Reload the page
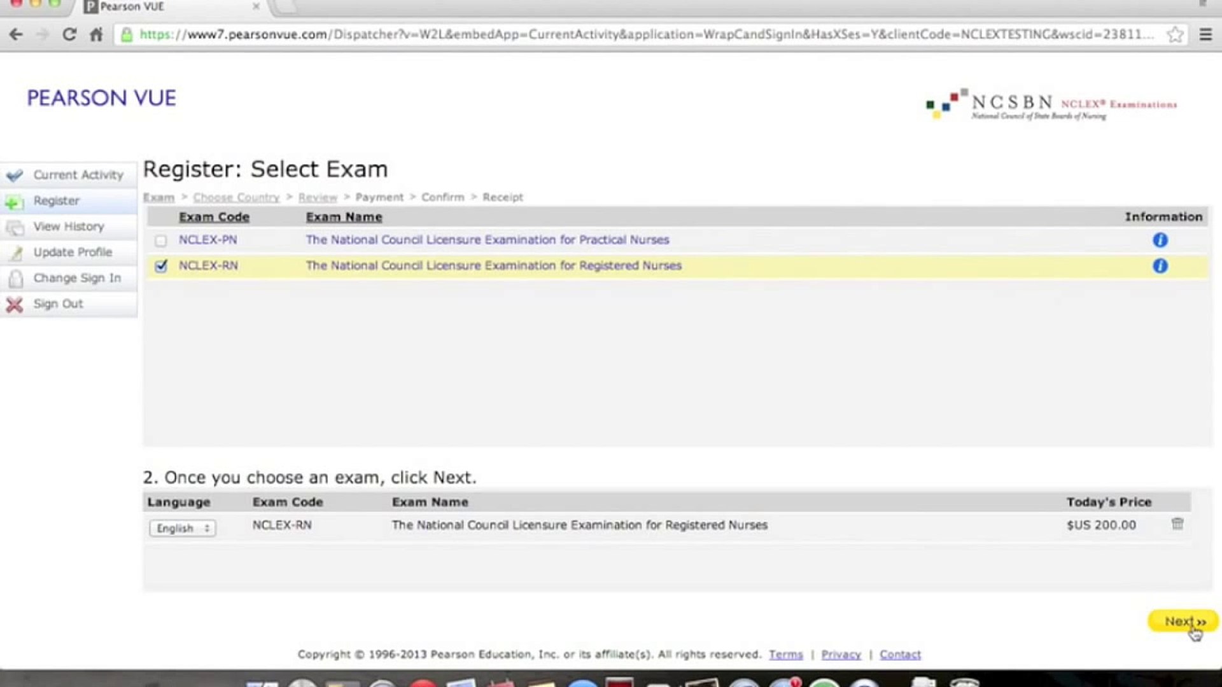 69,34
